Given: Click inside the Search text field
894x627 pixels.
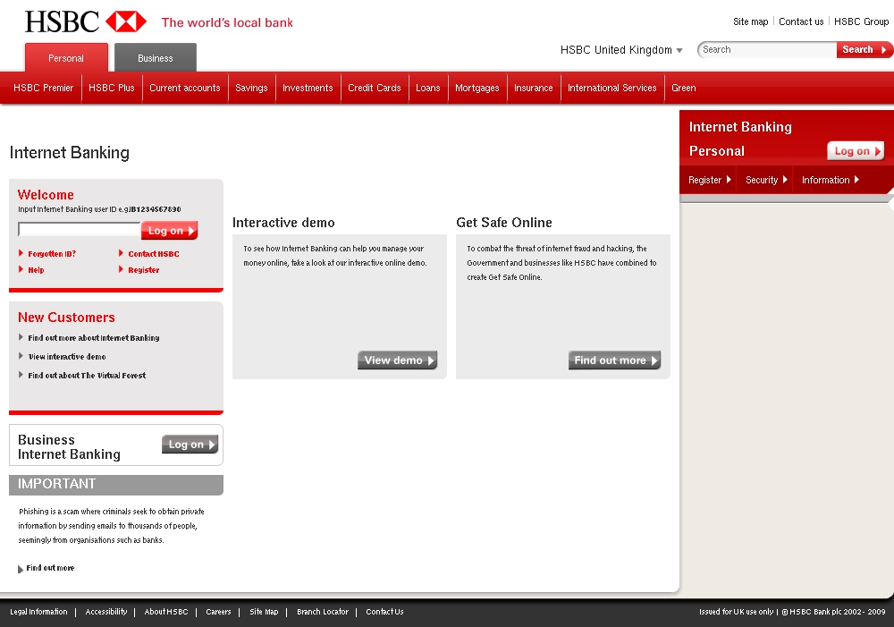Looking at the screenshot, I should click(x=767, y=49).
